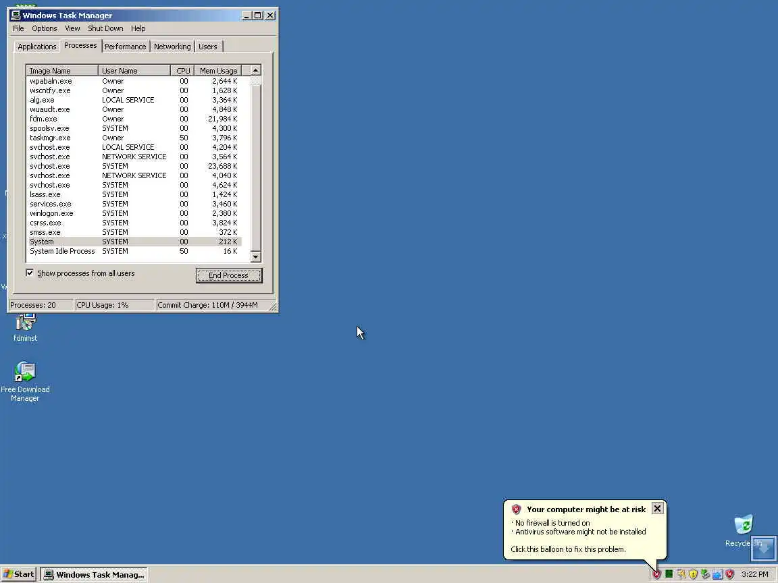Click the process list scroll down arrow
This screenshot has height=583, width=778.
(x=255, y=257)
